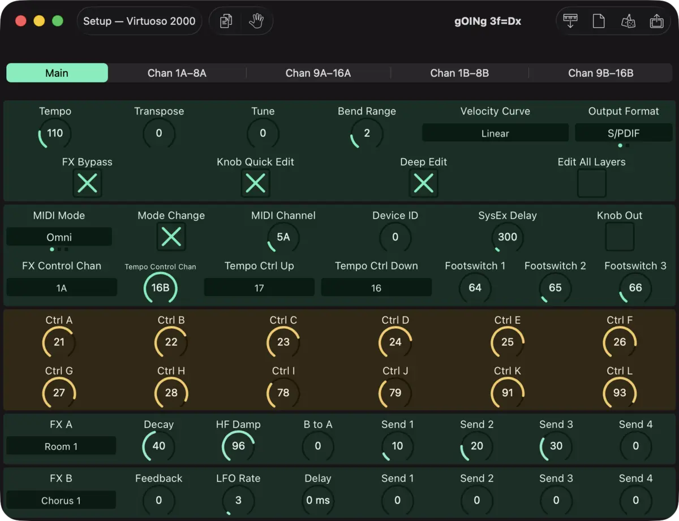Open the MIDI Mode Omni dropdown
679x521 pixels.
point(59,237)
